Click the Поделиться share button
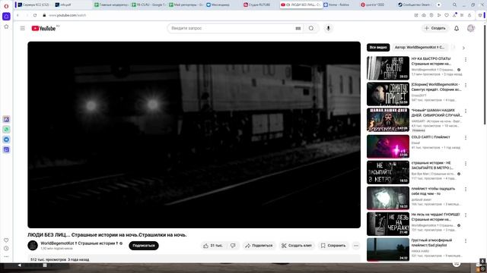487x273 pixels. (259, 246)
